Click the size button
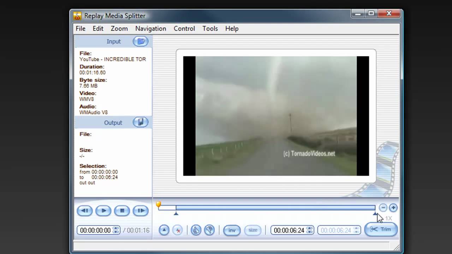 tap(253, 230)
